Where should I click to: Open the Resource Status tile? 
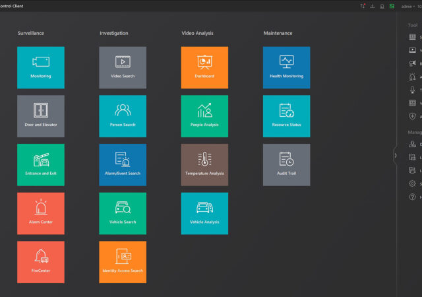pos(286,116)
